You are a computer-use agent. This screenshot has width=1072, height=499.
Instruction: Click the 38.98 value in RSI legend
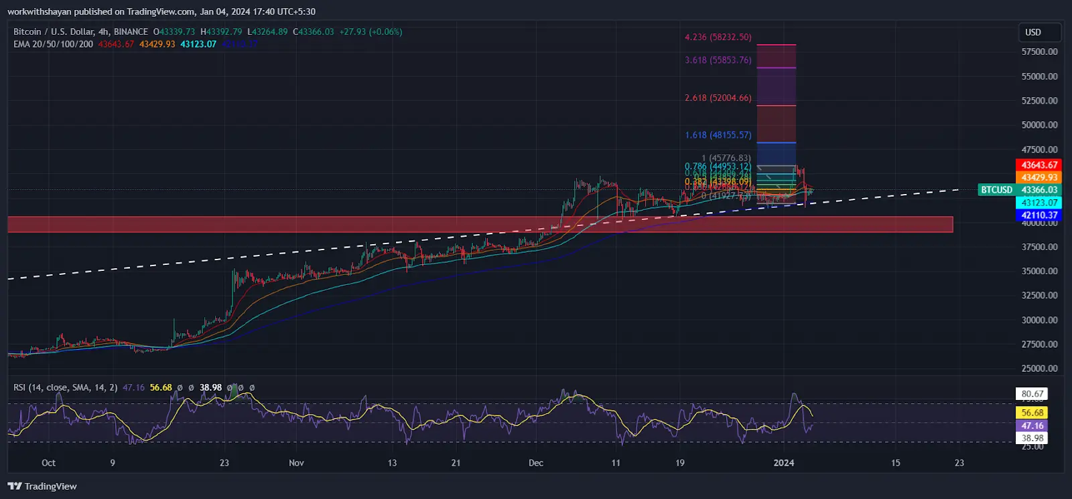pos(210,387)
